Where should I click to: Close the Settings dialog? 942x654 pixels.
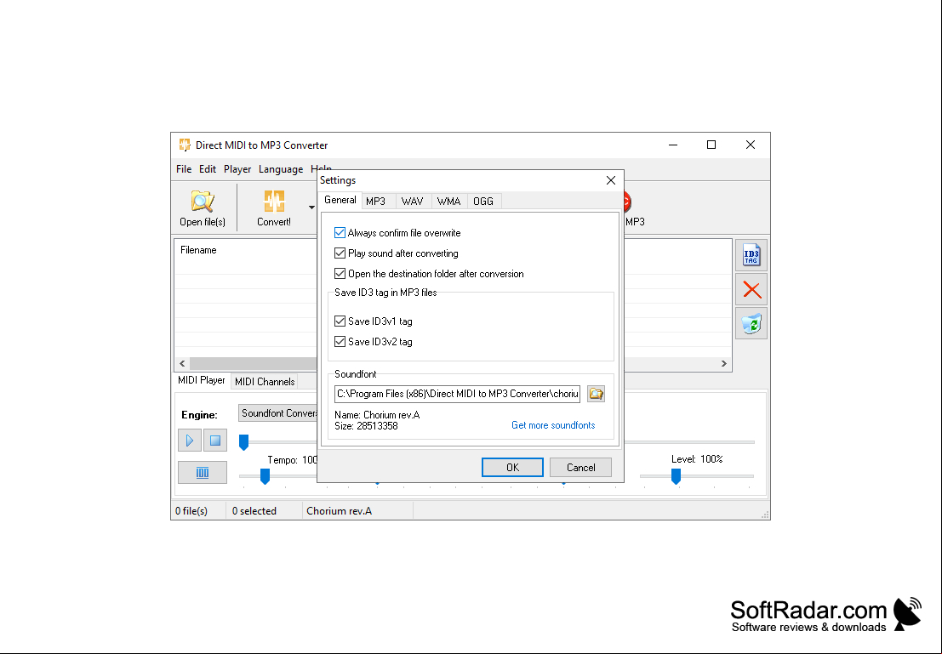pyautogui.click(x=611, y=180)
